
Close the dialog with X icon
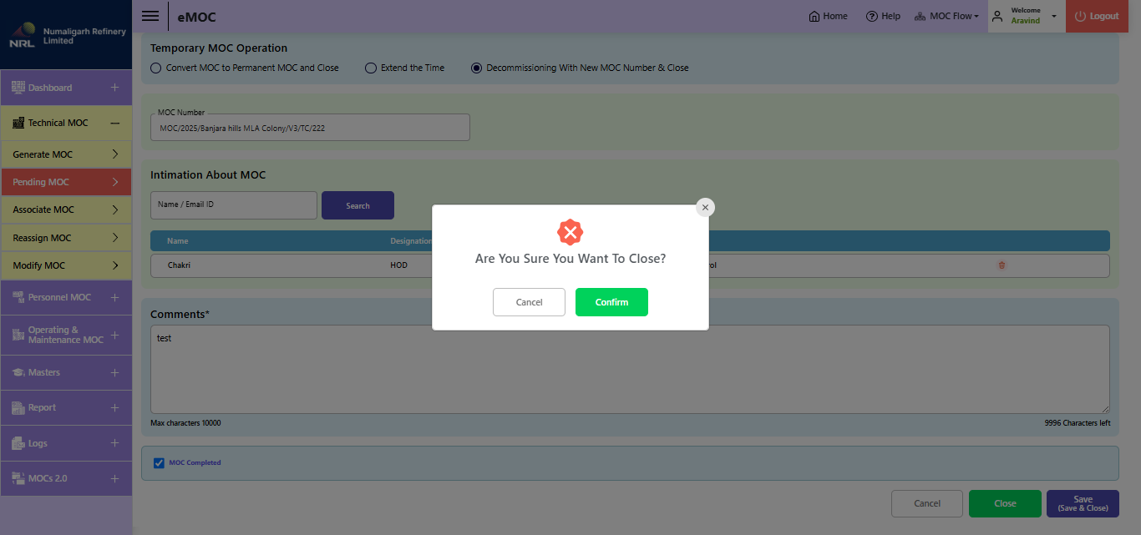pyautogui.click(x=705, y=207)
